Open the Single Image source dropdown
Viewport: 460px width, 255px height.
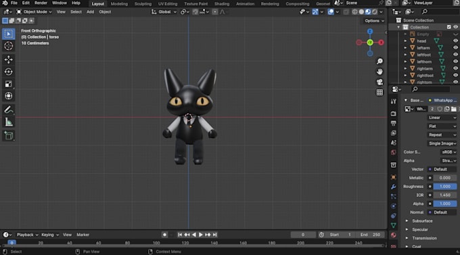(442, 143)
